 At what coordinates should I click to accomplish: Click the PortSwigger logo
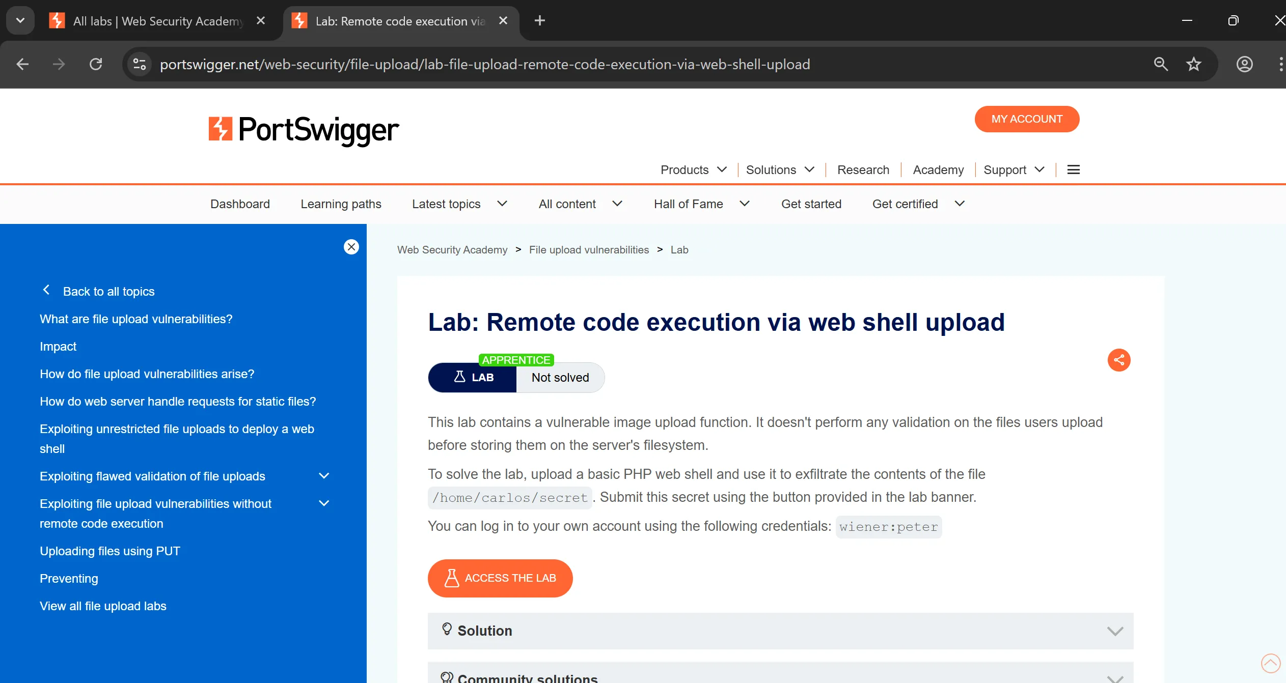304,129
